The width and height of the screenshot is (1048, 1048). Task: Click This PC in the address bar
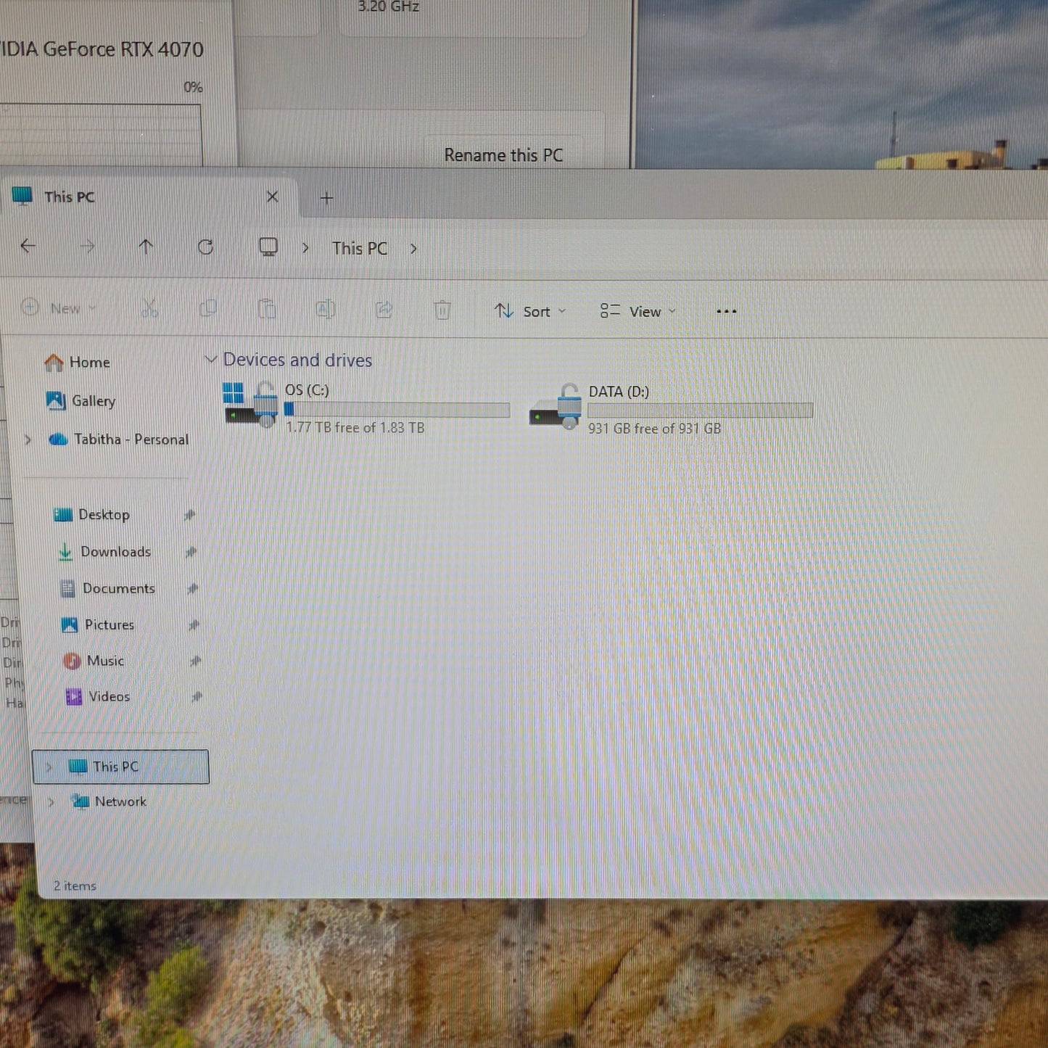359,249
